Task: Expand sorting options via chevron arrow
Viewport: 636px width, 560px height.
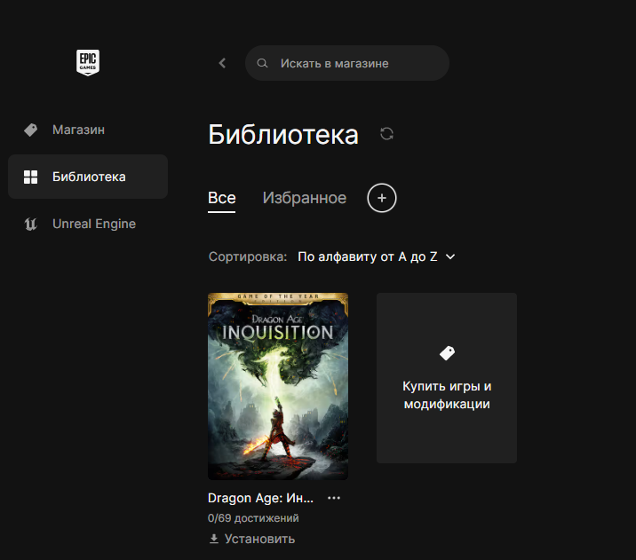Action: point(450,256)
